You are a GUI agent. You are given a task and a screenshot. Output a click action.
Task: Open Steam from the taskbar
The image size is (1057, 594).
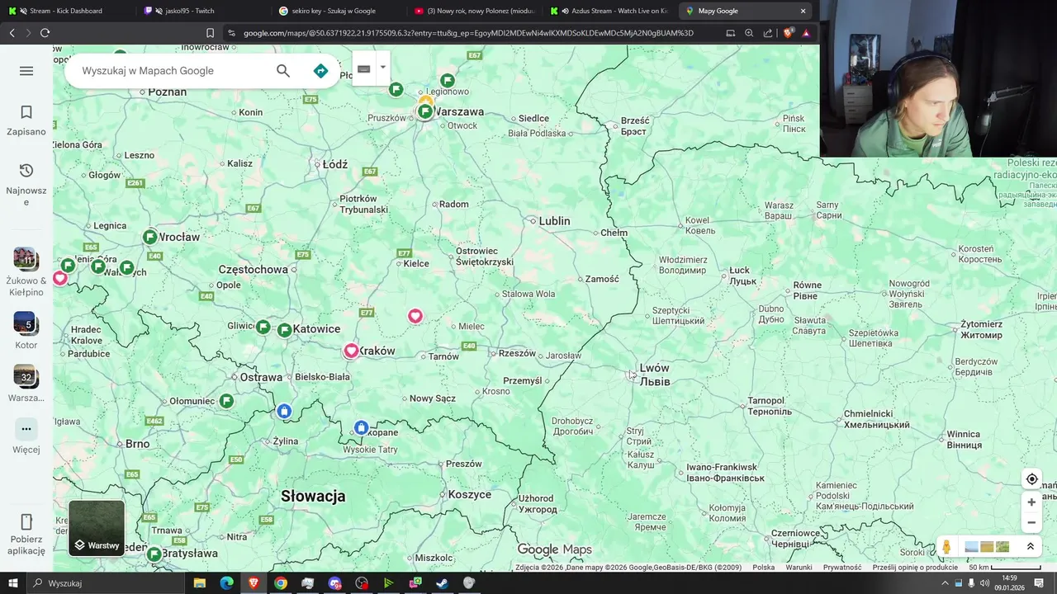(442, 583)
